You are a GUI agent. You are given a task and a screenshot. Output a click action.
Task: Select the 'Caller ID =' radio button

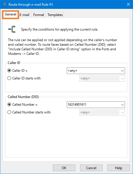pyautogui.click(x=9, y=71)
